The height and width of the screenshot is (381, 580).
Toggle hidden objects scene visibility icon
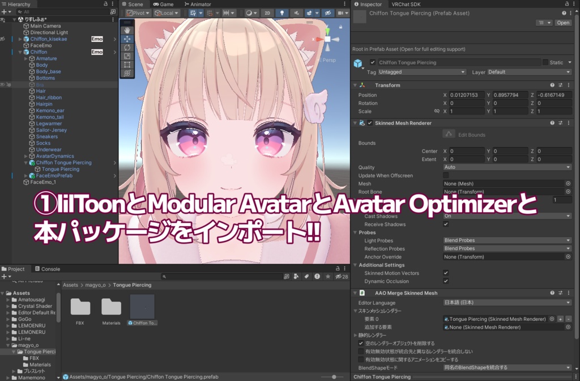[x=328, y=13]
